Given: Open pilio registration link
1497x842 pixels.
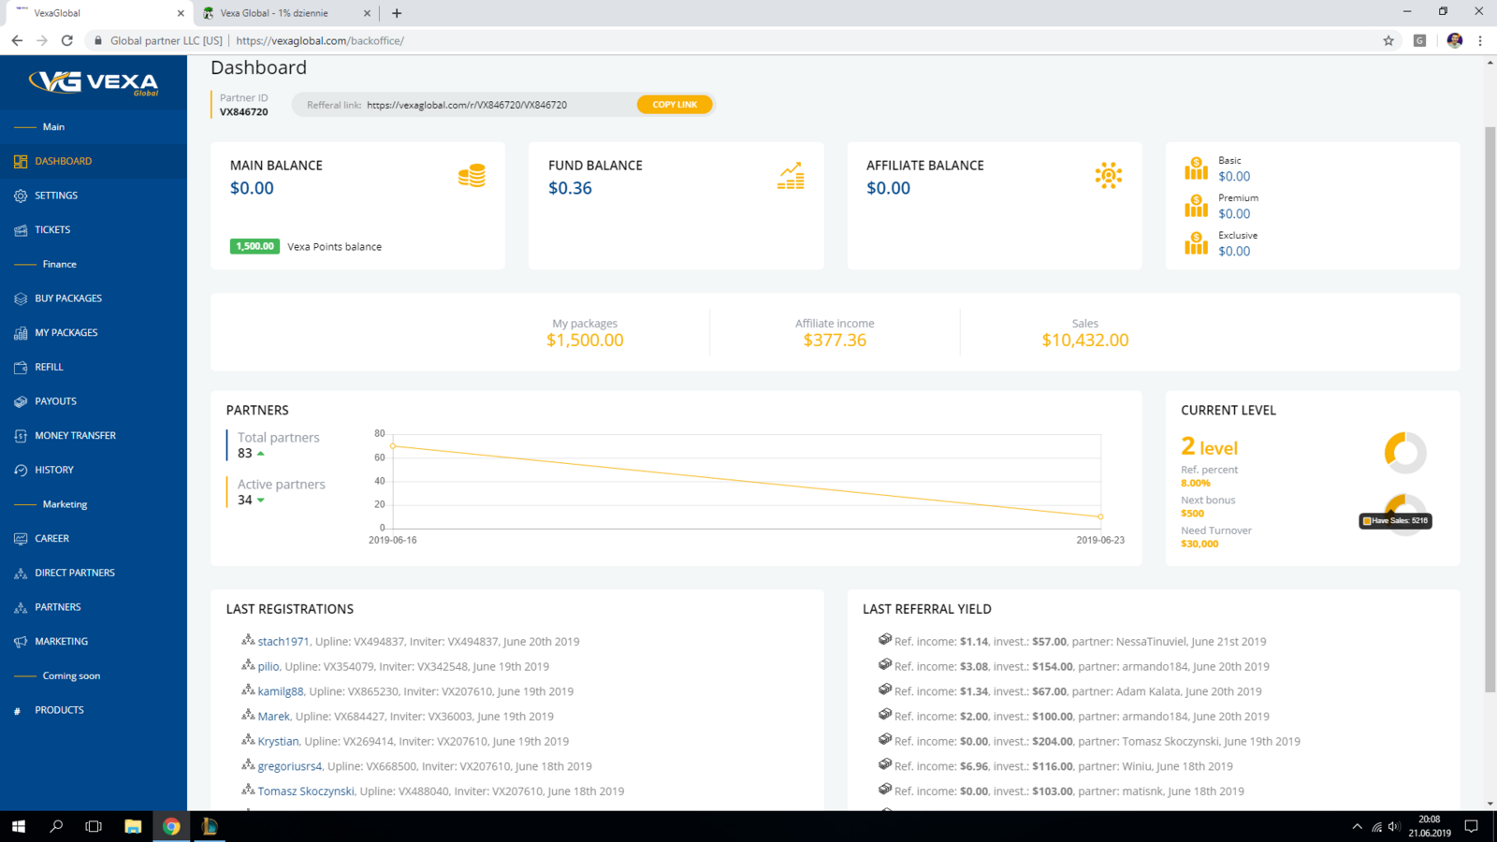Looking at the screenshot, I should tap(269, 667).
